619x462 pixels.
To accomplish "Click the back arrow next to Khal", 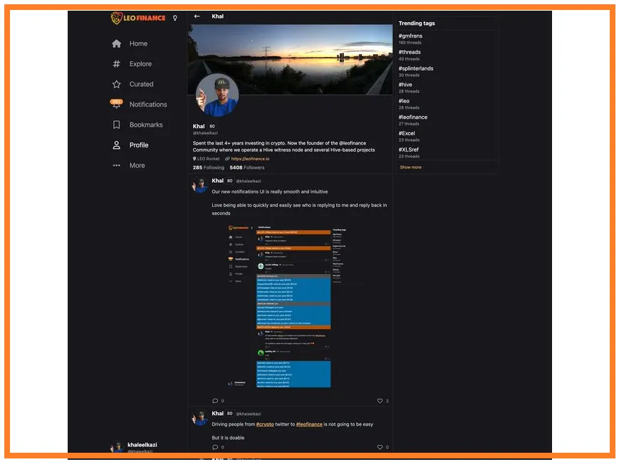I will tap(197, 16).
